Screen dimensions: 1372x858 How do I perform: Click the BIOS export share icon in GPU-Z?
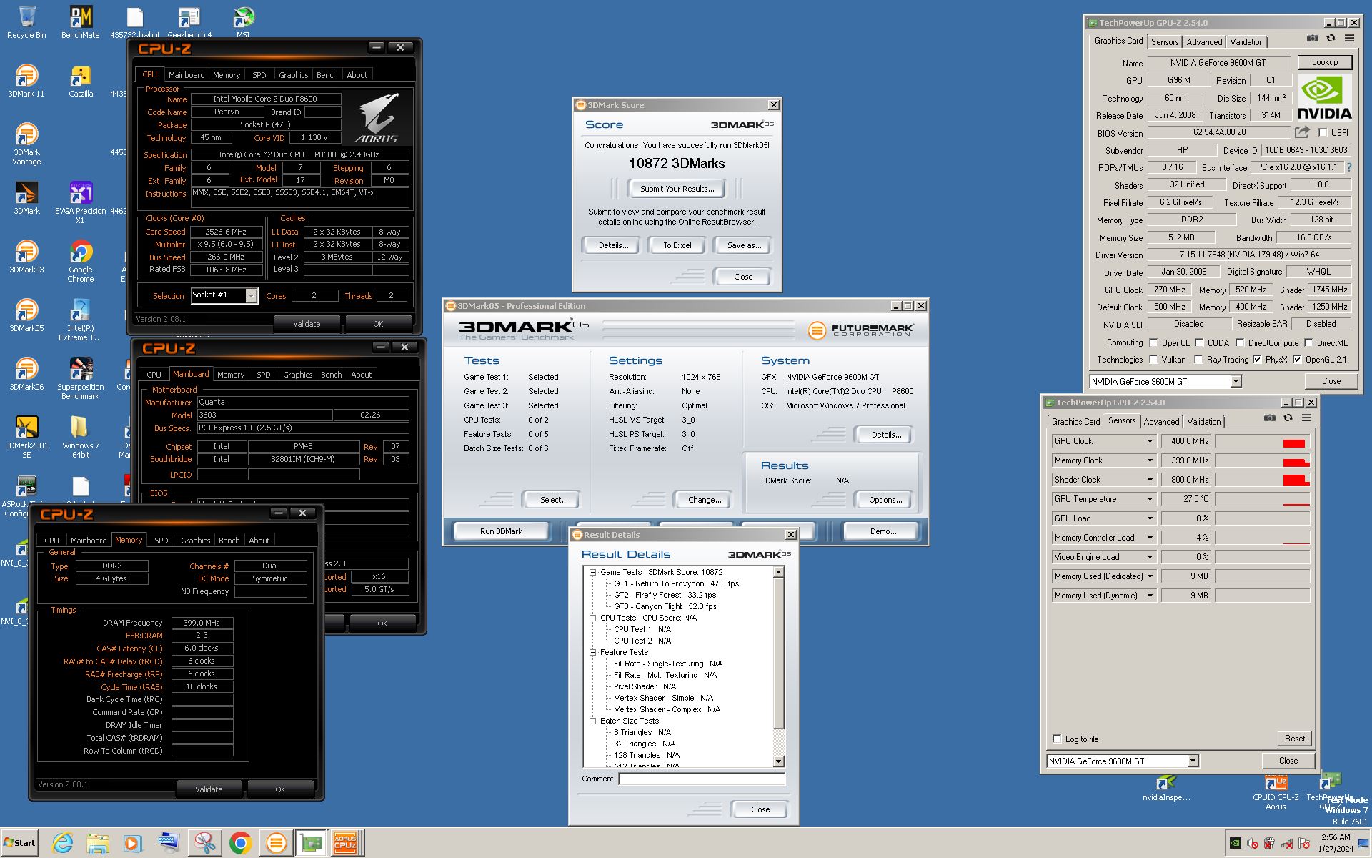click(x=1302, y=132)
